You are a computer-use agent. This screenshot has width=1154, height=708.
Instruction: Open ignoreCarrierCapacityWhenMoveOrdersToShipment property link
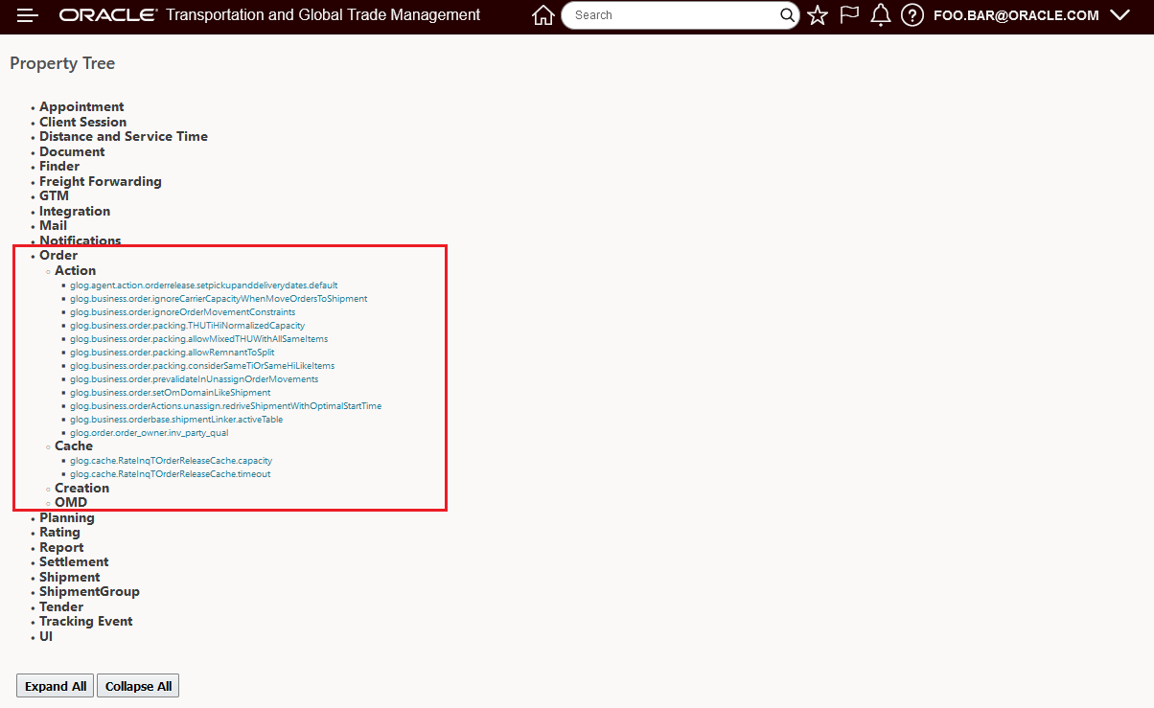click(219, 299)
